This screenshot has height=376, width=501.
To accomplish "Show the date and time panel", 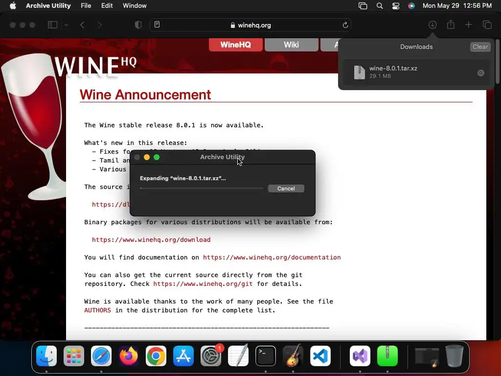I will [x=457, y=6].
